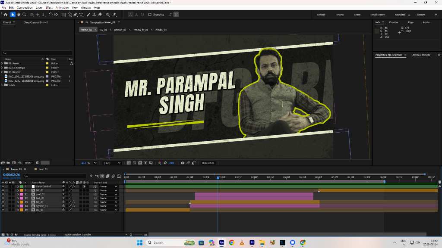Screen dimensions: 442x248
Task: Take a snapshot with camera icon
Action: [183, 163]
